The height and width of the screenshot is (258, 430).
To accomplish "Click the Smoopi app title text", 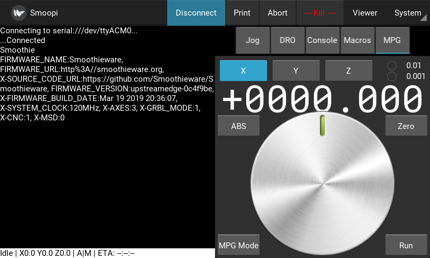I will point(44,13).
